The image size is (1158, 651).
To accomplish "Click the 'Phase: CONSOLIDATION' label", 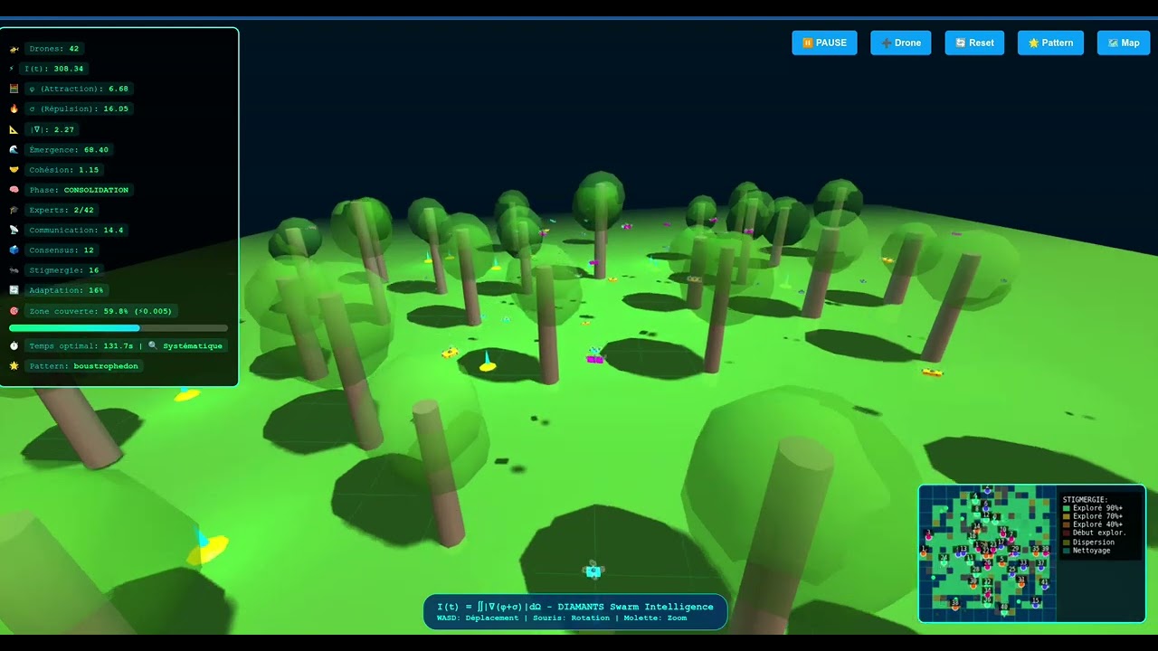I will 79,190.
